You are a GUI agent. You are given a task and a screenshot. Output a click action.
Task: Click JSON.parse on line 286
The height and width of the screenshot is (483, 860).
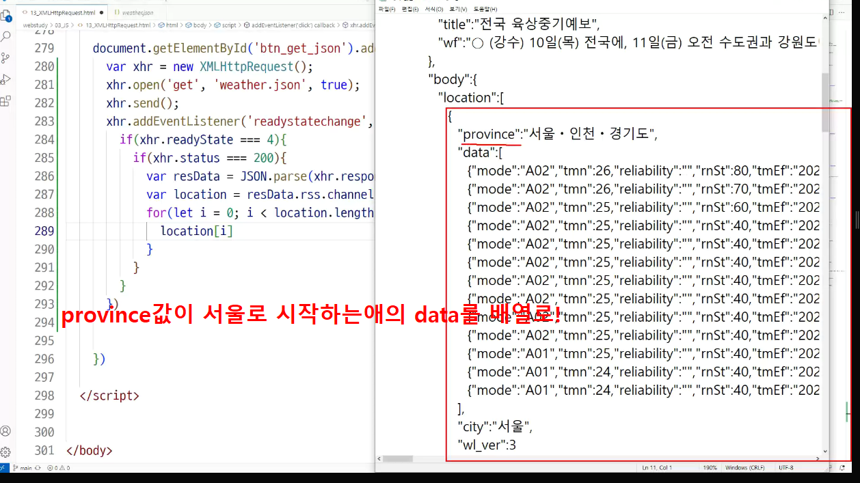(273, 176)
